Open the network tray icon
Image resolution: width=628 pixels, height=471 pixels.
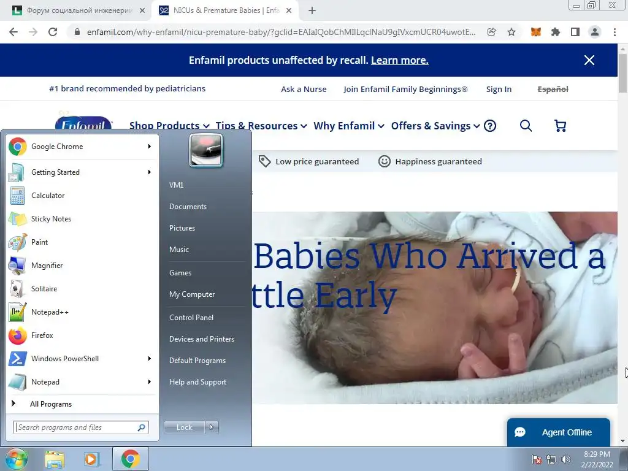tap(551, 459)
